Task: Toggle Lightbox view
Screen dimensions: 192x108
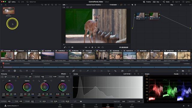Action: click(x=186, y=2)
